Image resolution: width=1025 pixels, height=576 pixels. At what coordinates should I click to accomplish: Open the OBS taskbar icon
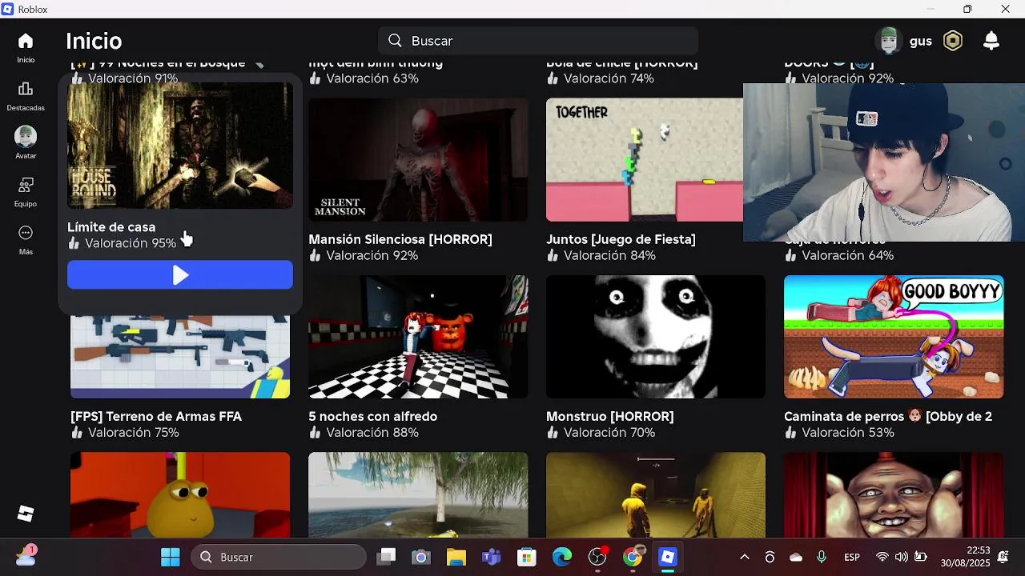[597, 557]
